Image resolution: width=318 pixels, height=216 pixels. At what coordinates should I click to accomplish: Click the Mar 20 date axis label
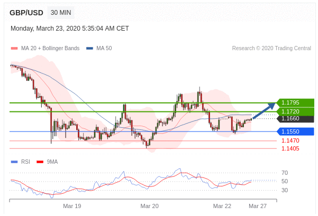tap(149, 206)
